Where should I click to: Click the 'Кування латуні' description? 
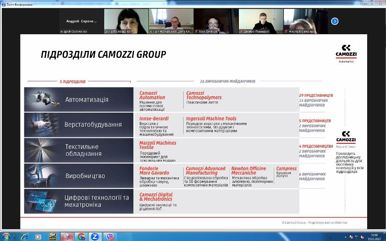point(283,174)
